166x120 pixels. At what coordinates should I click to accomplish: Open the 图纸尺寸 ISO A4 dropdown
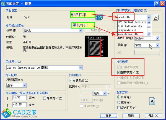point(45,67)
